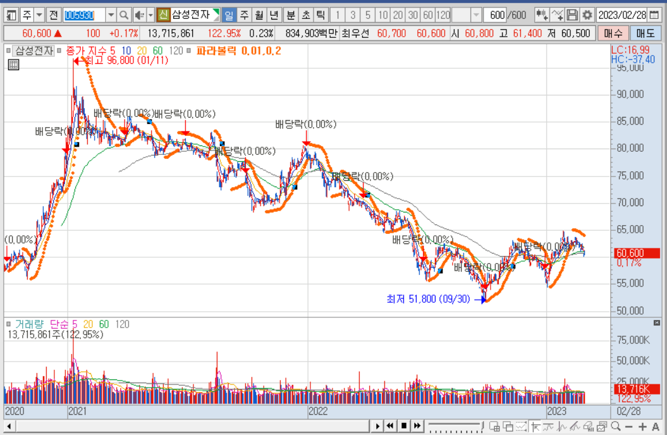This screenshot has height=435, width=667.
Task: Open the calendar picker icon
Action: pos(654,15)
